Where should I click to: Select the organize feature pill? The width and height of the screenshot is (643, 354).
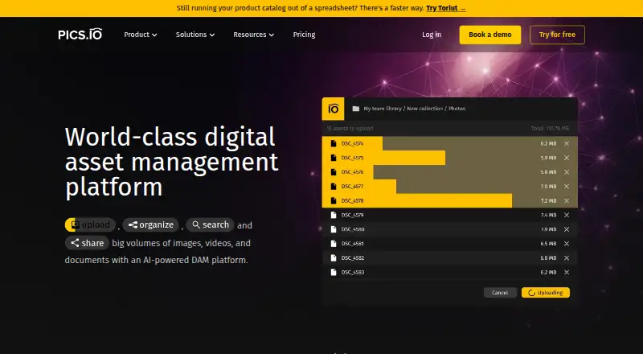point(150,224)
